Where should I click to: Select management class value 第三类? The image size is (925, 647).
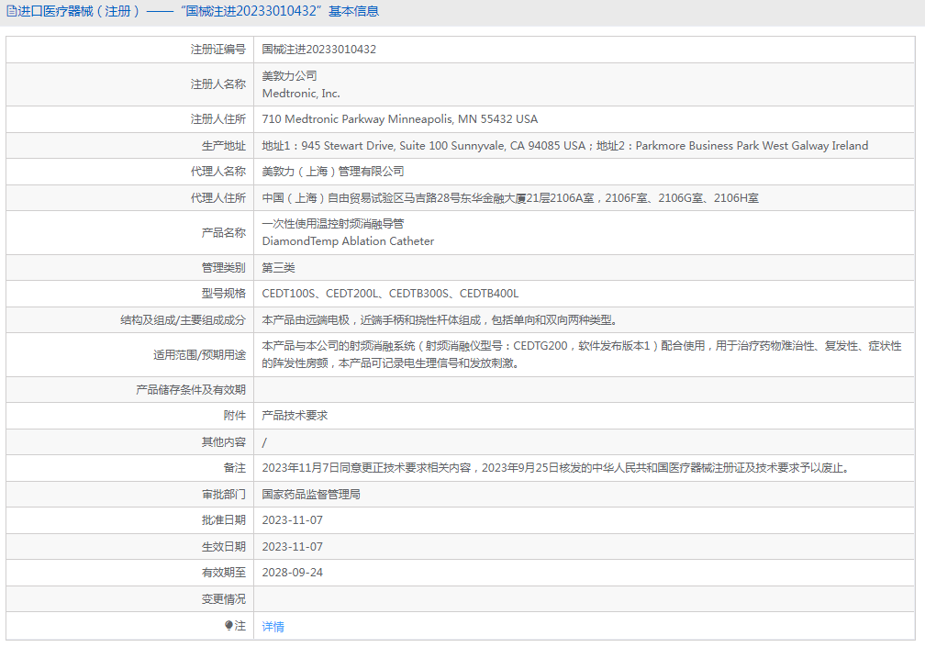pyautogui.click(x=278, y=268)
